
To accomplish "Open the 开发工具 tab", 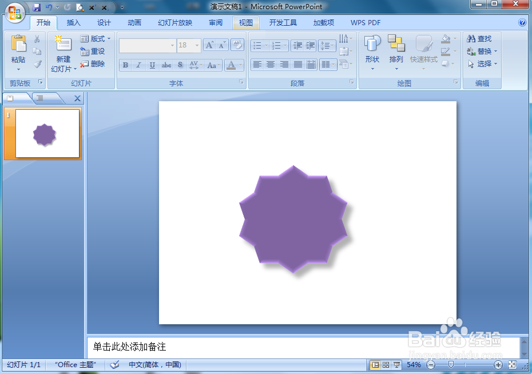I will 283,23.
